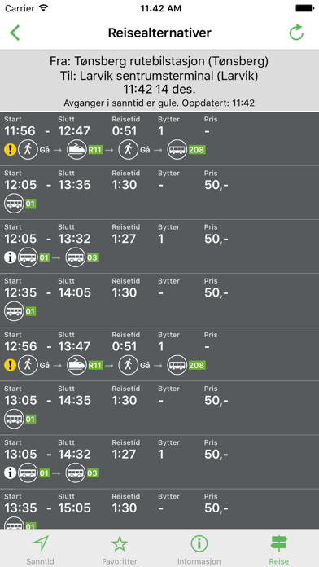Select the 13:05 to 14:35 trip
Image resolution: width=319 pixels, height=567 pixels.
tap(159, 408)
